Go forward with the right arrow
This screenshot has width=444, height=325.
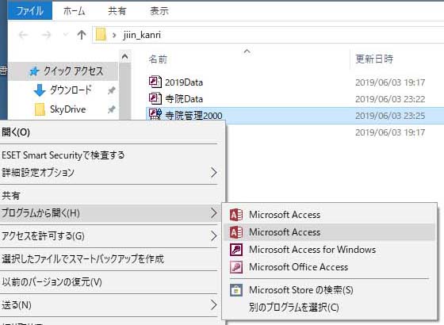click(47, 35)
